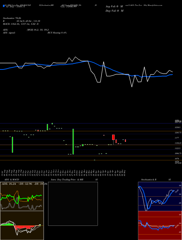Click the '(MGR) 16.2, 53, 38.2' ADX values
The width and height of the screenshot is (182, 240).
point(38,30)
